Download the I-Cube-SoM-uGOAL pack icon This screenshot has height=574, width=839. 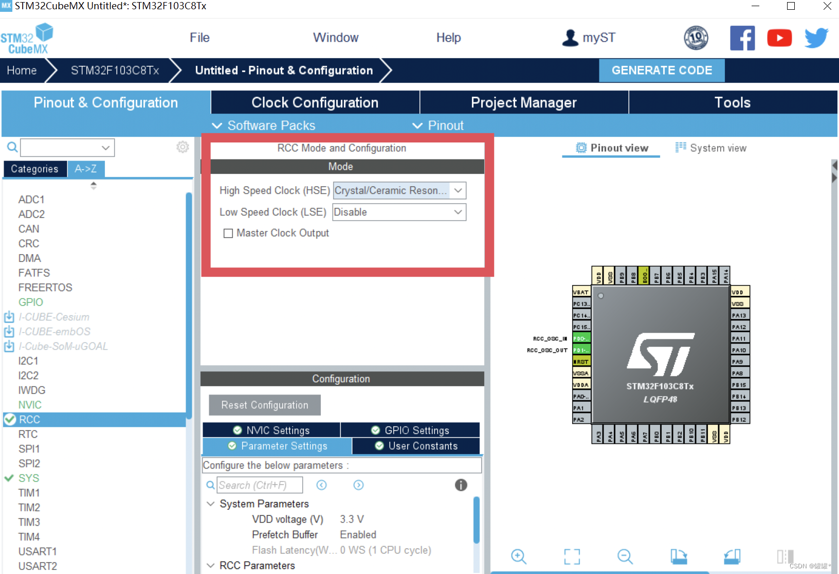pyautogui.click(x=9, y=346)
